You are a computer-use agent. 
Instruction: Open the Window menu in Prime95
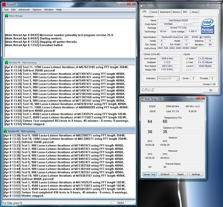[x=49, y=10]
